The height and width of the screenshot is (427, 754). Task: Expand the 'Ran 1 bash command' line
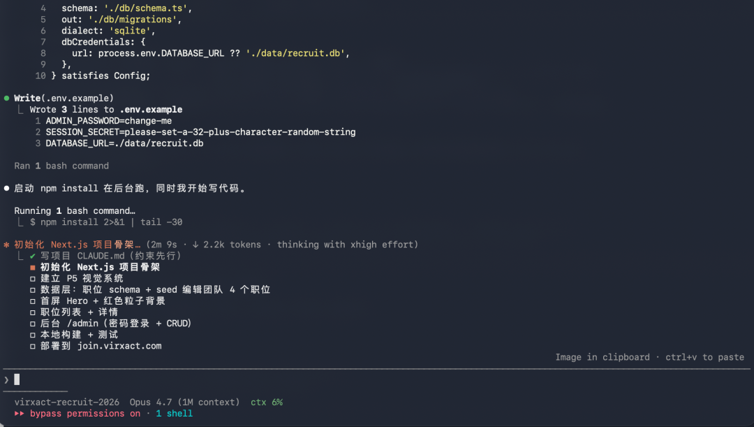[61, 166]
